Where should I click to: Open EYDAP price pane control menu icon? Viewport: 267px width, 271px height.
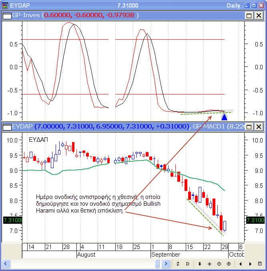(7, 127)
